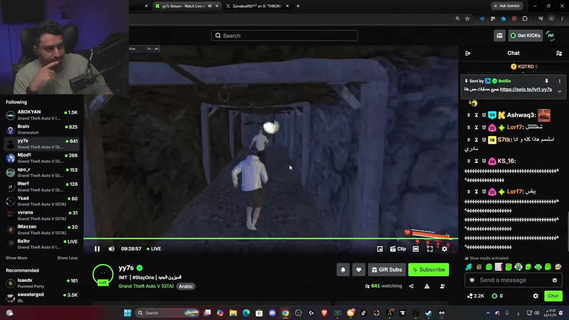
Task: Open TikTok from the taskbar
Action: pos(364,313)
